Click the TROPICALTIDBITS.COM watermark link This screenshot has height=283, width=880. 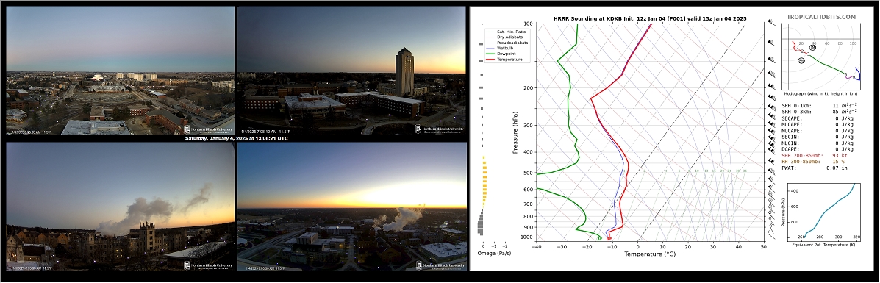[x=820, y=18]
